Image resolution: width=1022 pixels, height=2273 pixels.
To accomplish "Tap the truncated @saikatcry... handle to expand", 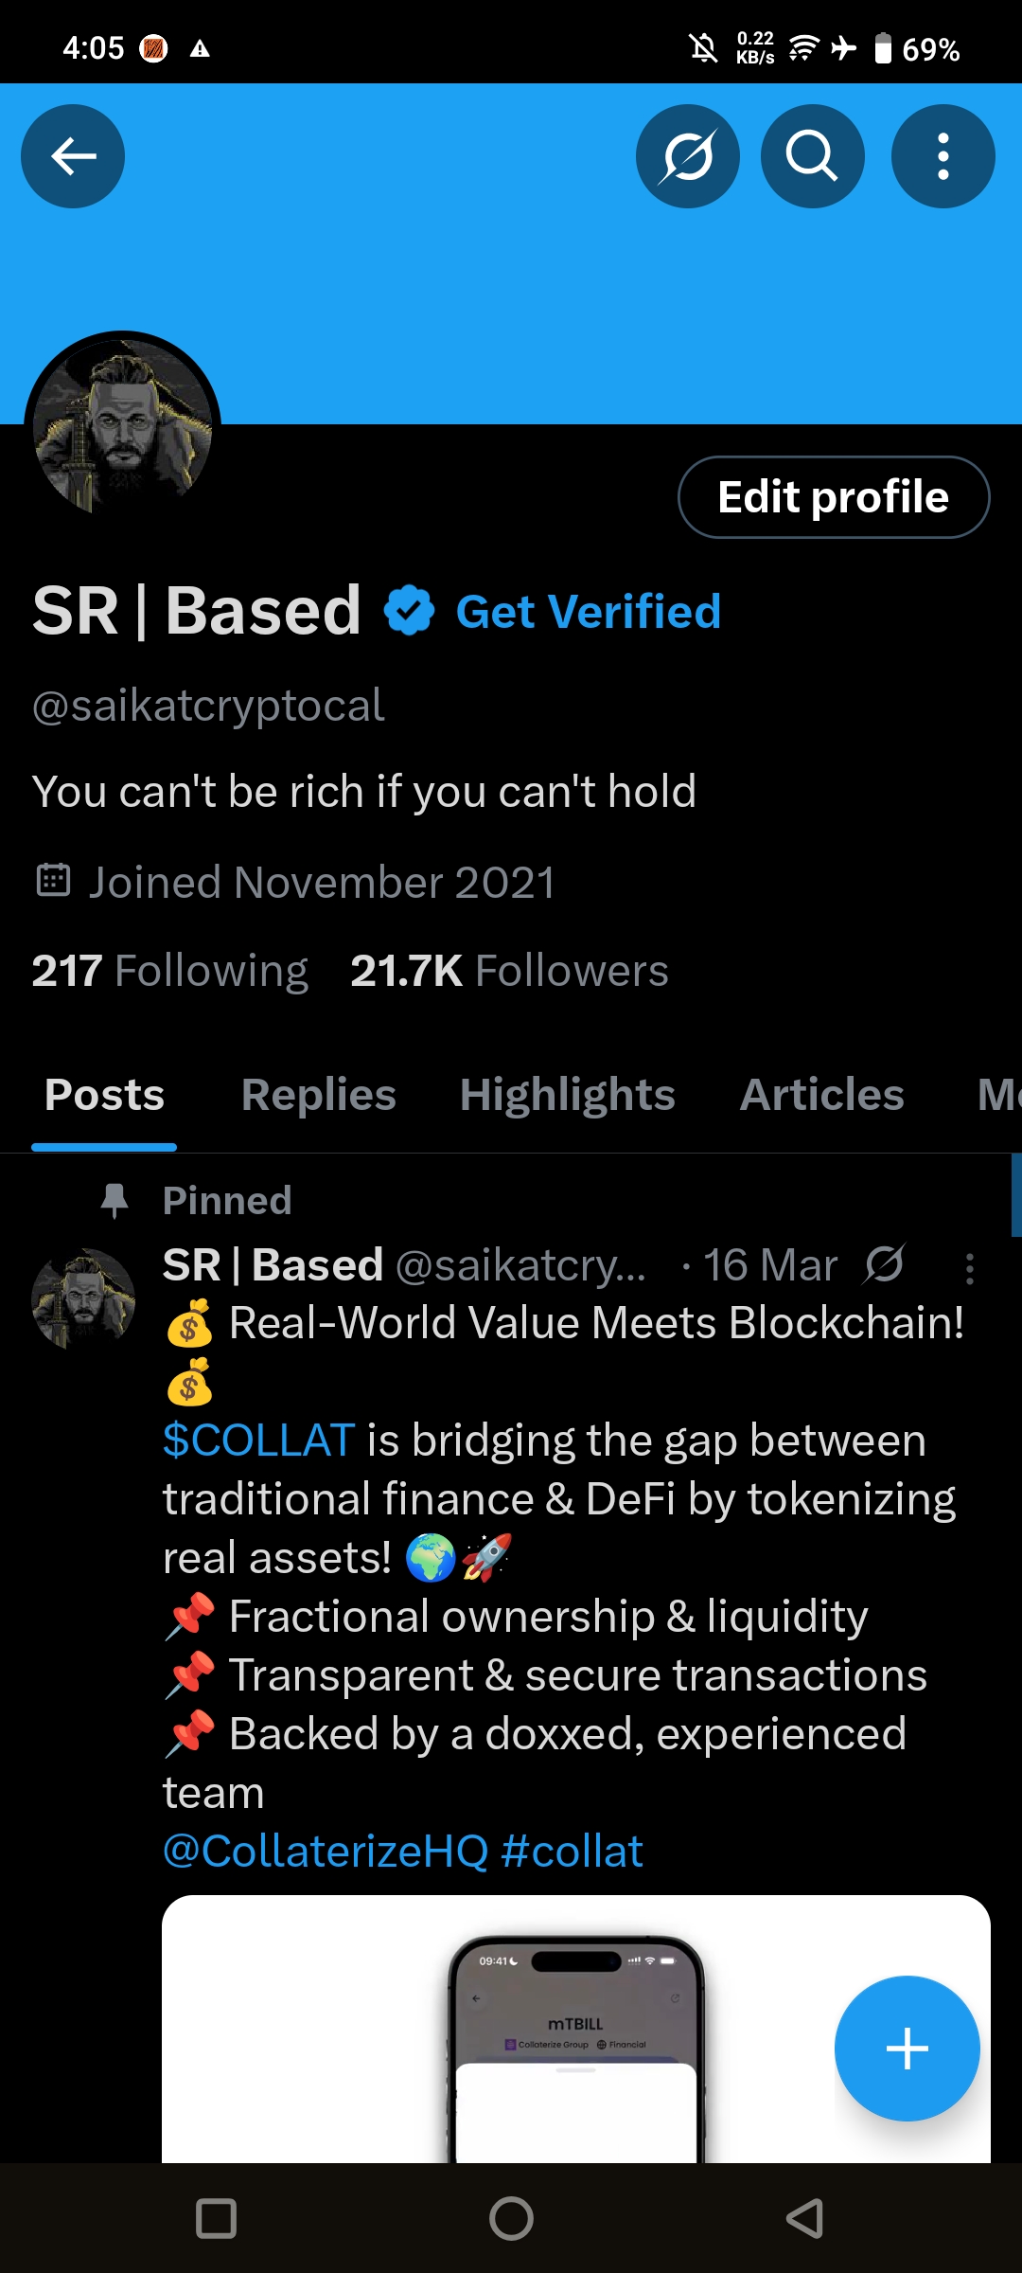I will tap(523, 1264).
